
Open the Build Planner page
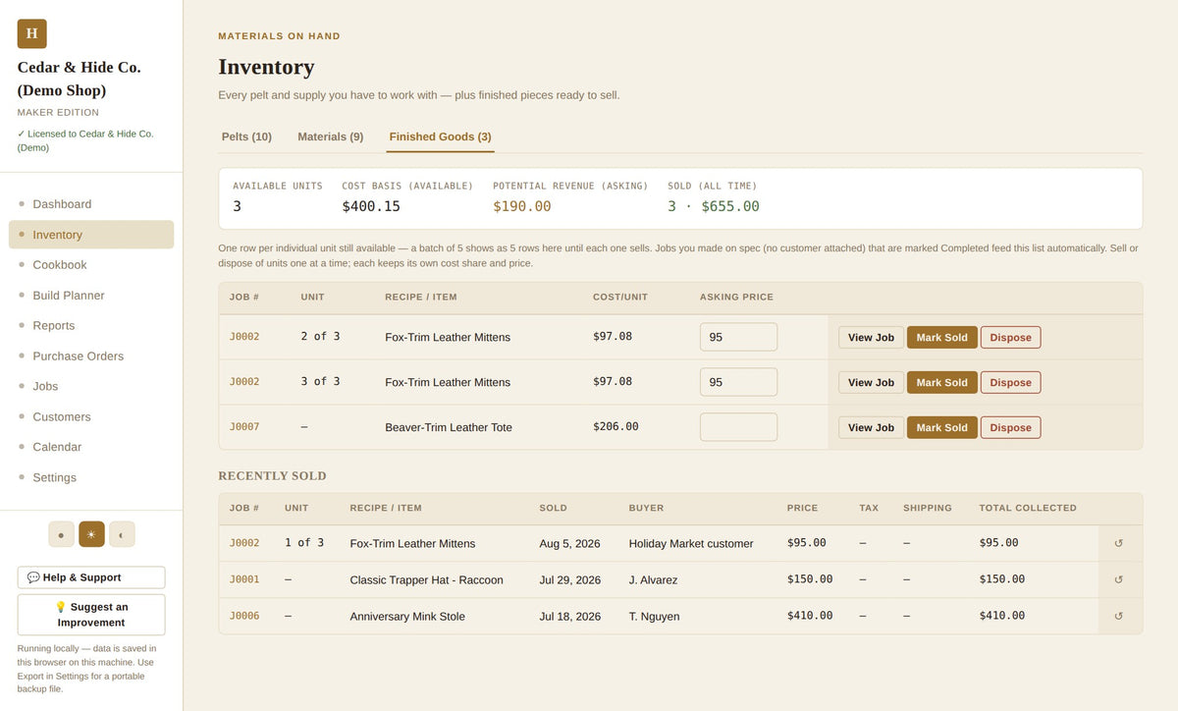click(x=91, y=296)
